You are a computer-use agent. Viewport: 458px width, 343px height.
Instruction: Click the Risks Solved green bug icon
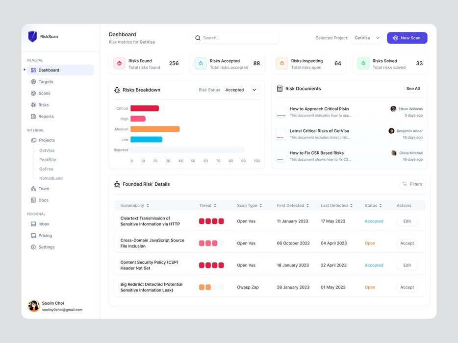click(x=363, y=63)
